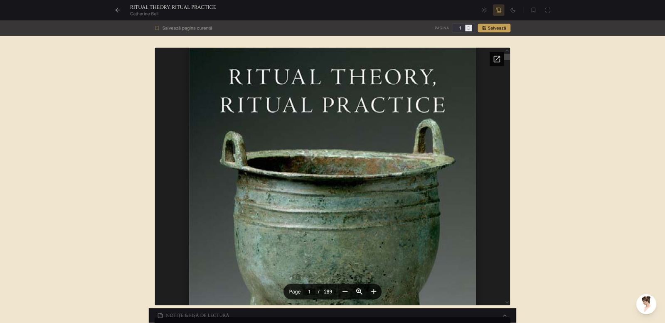Click the scrollbar down arrow in viewer
Image resolution: width=665 pixels, height=323 pixels.
pos(507,302)
